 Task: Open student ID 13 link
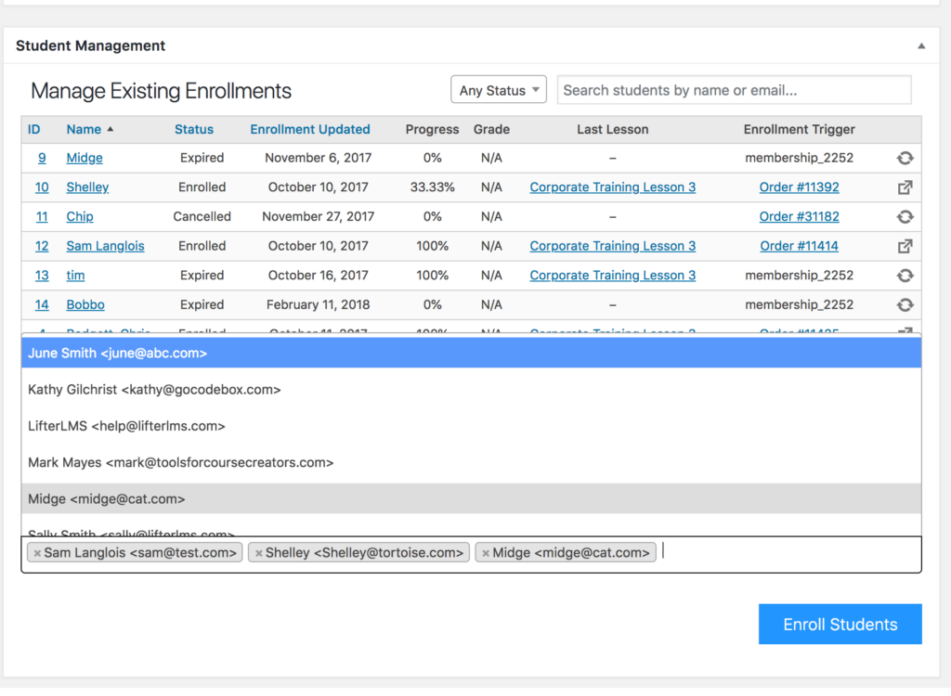click(42, 276)
